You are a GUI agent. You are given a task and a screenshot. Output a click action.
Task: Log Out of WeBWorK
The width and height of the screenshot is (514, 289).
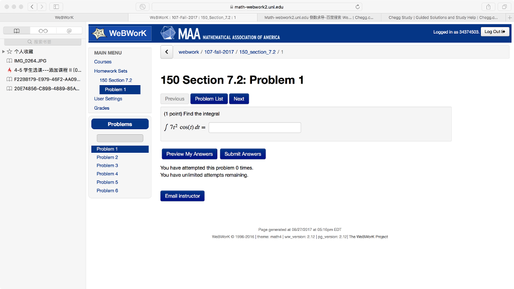(494, 31)
